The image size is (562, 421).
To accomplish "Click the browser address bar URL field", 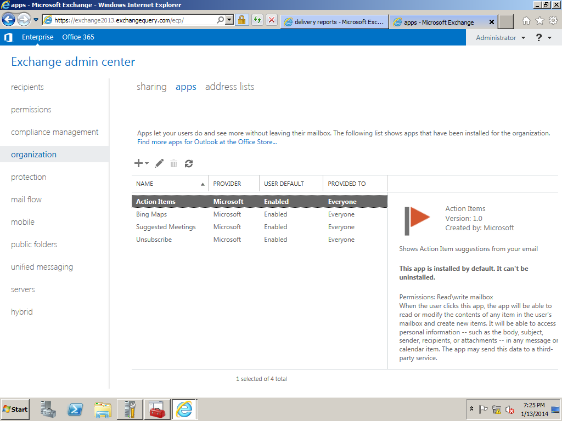I will click(132, 20).
